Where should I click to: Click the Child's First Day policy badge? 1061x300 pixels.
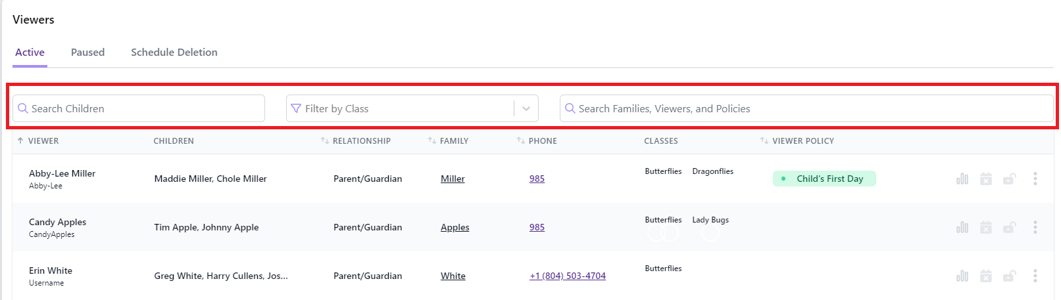(x=824, y=179)
